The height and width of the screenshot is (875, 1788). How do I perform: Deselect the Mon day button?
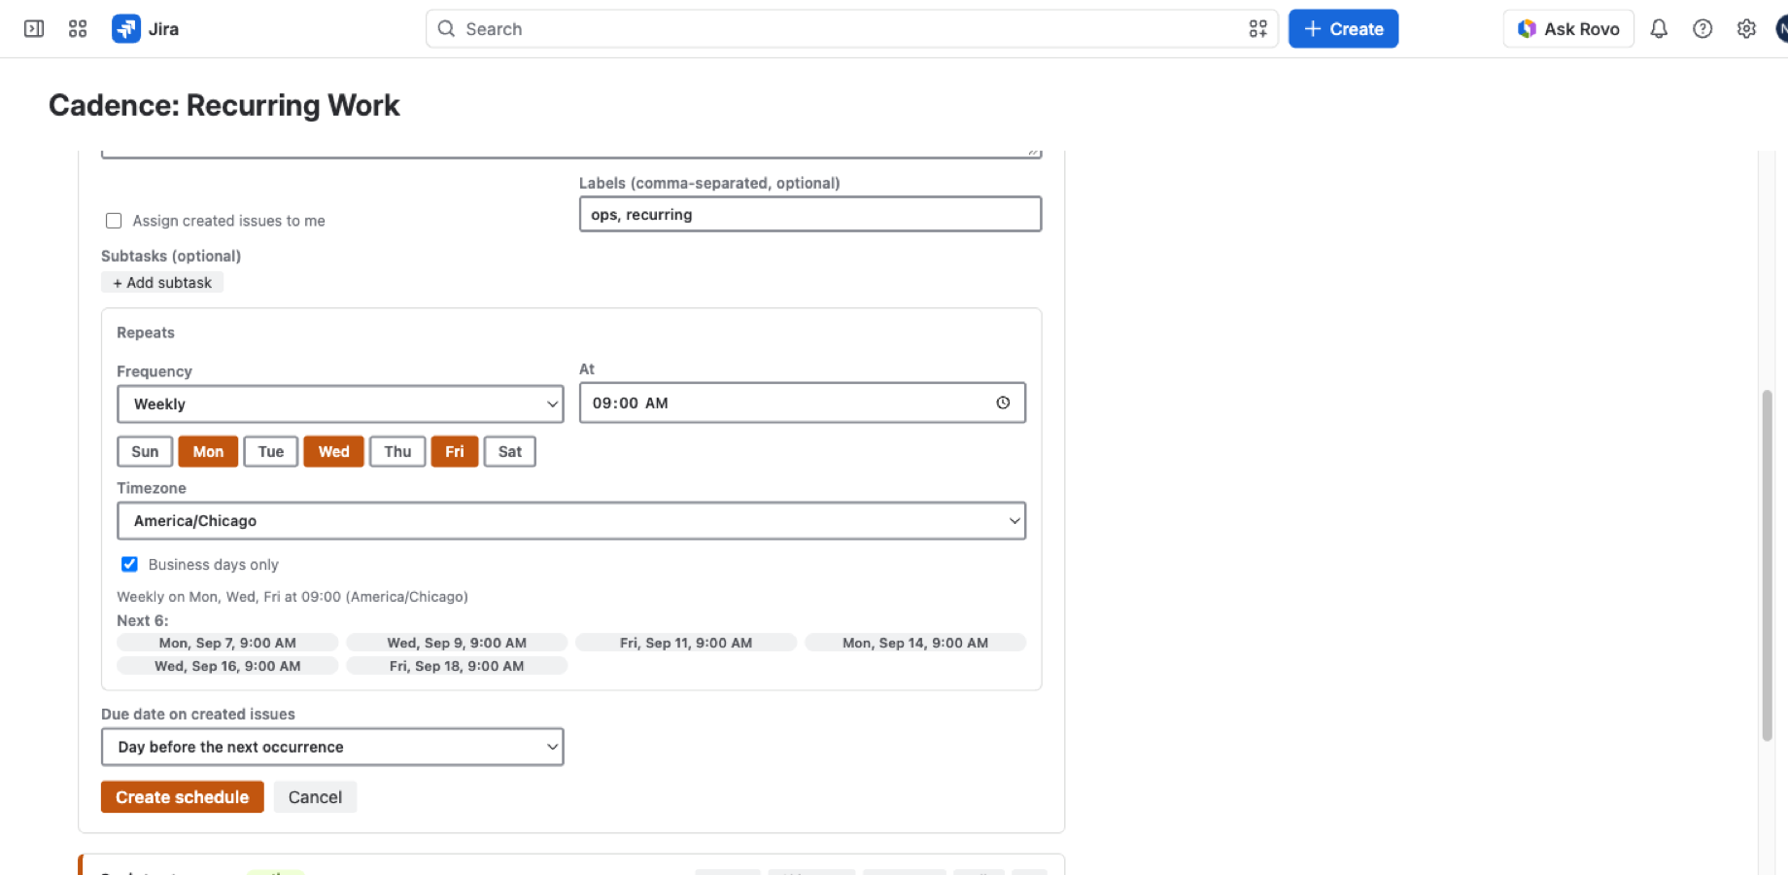click(208, 451)
